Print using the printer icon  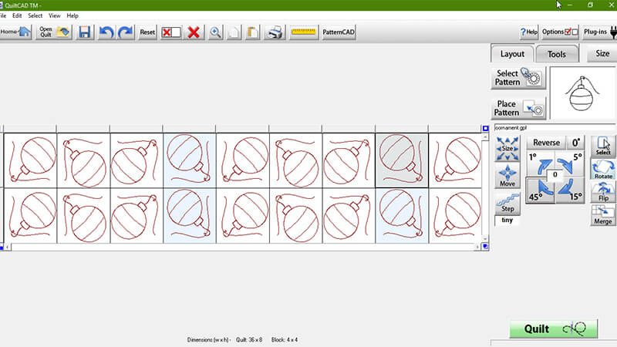[274, 32]
